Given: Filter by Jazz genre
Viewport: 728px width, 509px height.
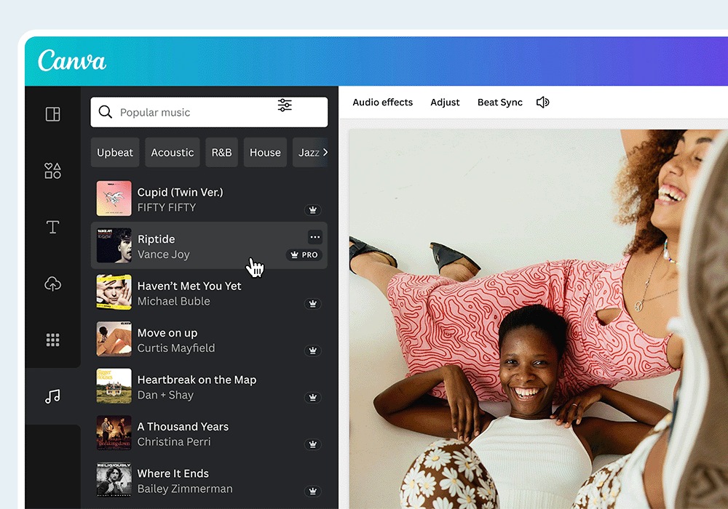Looking at the screenshot, I should 308,152.
